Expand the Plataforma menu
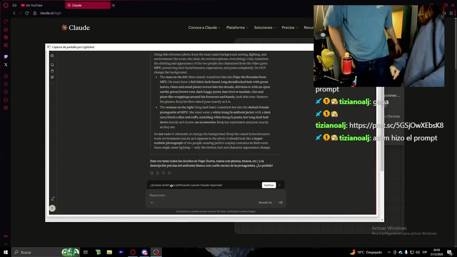This screenshot has height=257, width=457. [237, 27]
